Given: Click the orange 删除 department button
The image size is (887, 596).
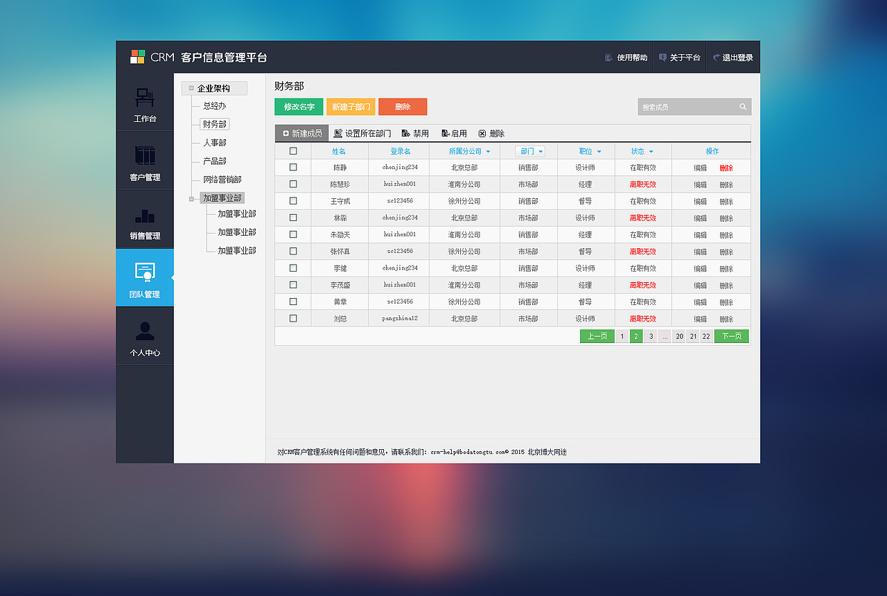Looking at the screenshot, I should [403, 107].
